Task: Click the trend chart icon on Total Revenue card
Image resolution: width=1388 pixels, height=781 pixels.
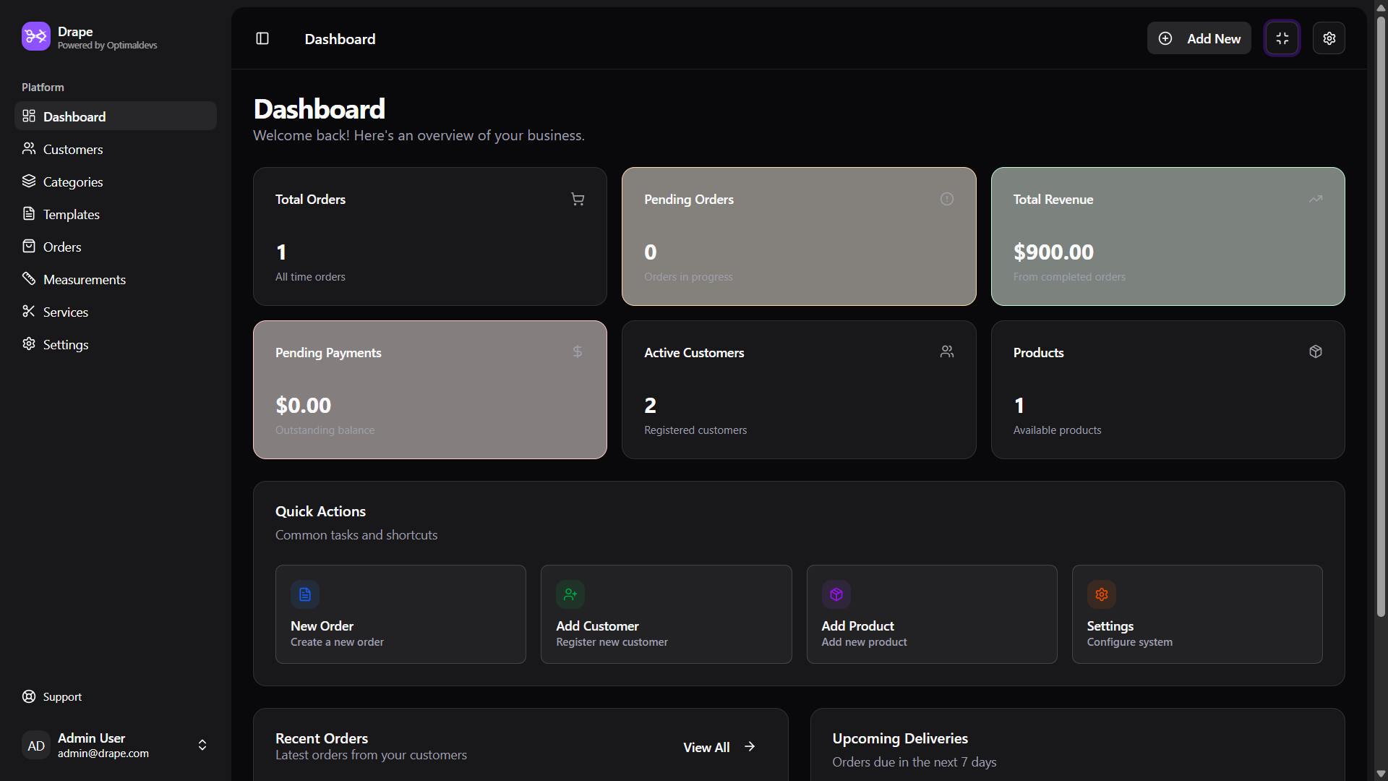Action: (x=1315, y=199)
